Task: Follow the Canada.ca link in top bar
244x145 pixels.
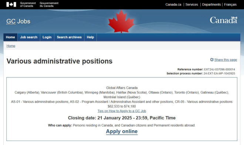Action: point(173,4)
